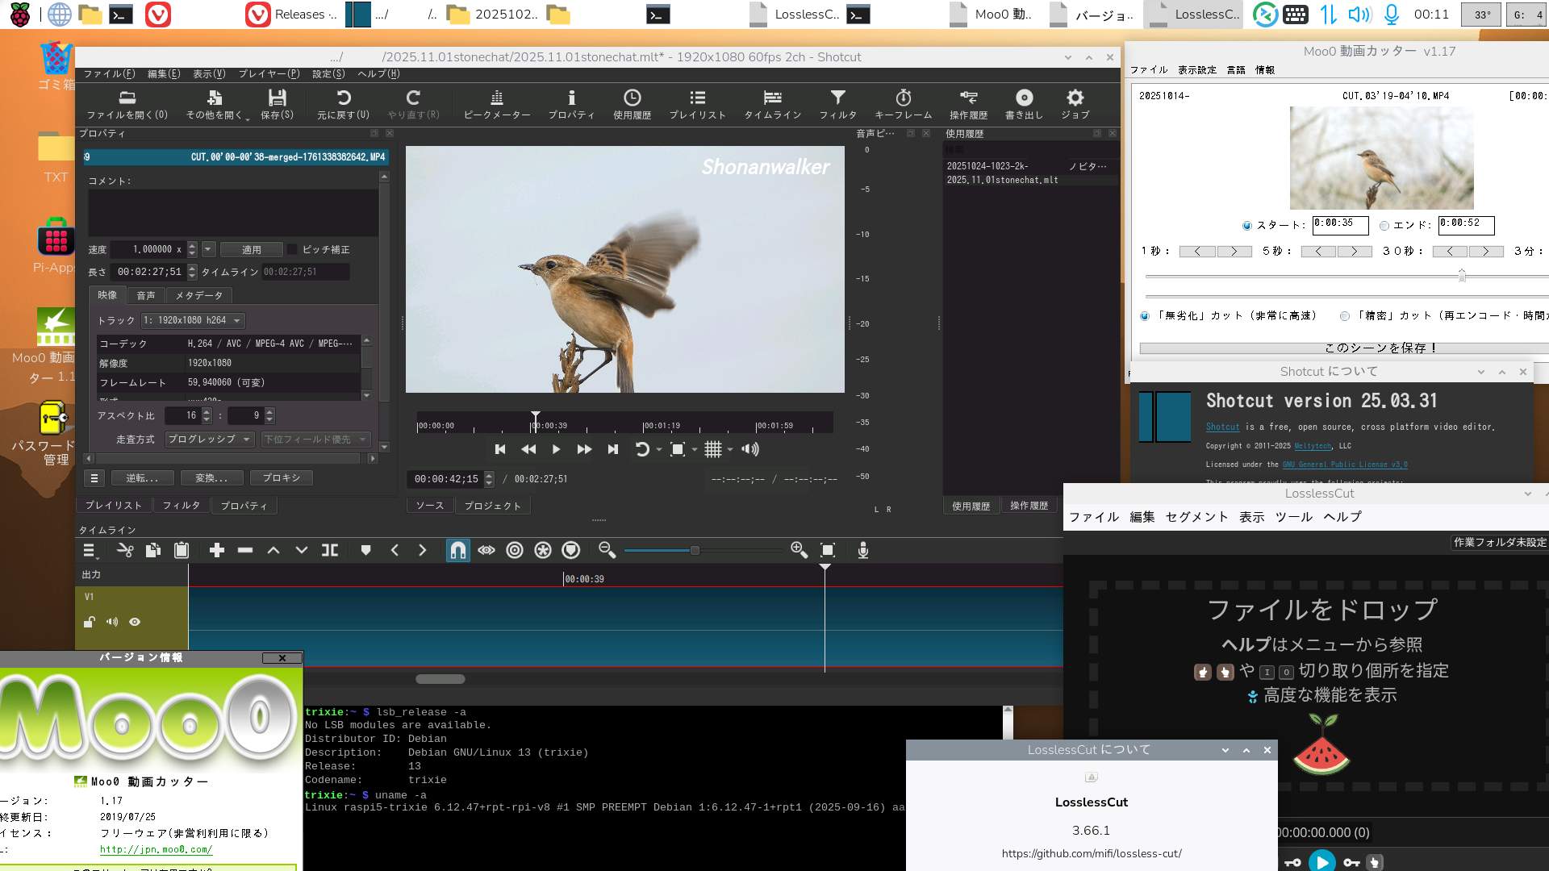Hide the V1 track with eye icon
1549x871 pixels.
point(135,622)
